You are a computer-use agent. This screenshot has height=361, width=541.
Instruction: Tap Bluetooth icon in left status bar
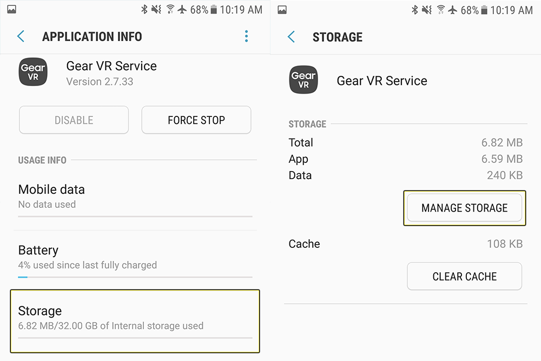point(144,10)
